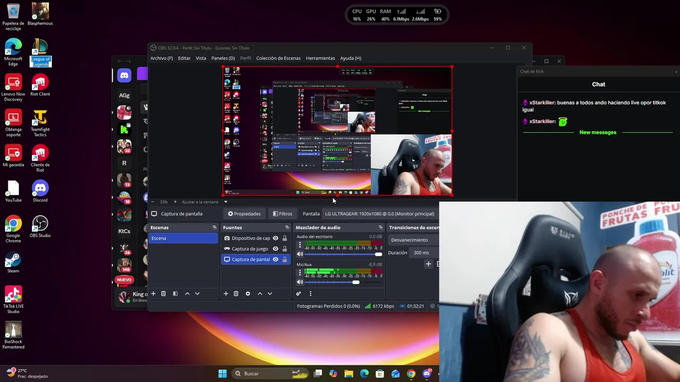Select Captura de juego source row
This screenshot has width=680, height=382.
click(256, 249)
